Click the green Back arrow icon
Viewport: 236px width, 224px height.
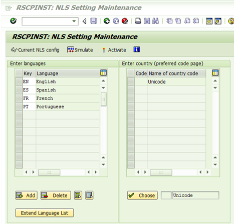pos(107,21)
